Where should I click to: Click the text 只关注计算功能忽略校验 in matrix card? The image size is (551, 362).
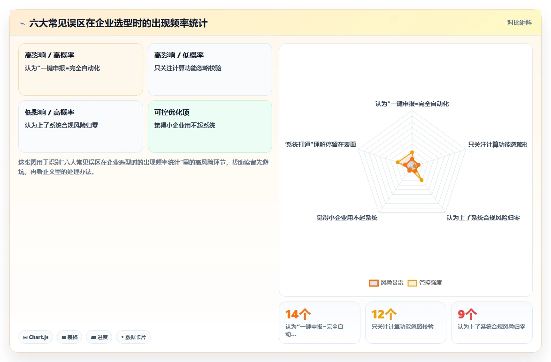pyautogui.click(x=188, y=68)
